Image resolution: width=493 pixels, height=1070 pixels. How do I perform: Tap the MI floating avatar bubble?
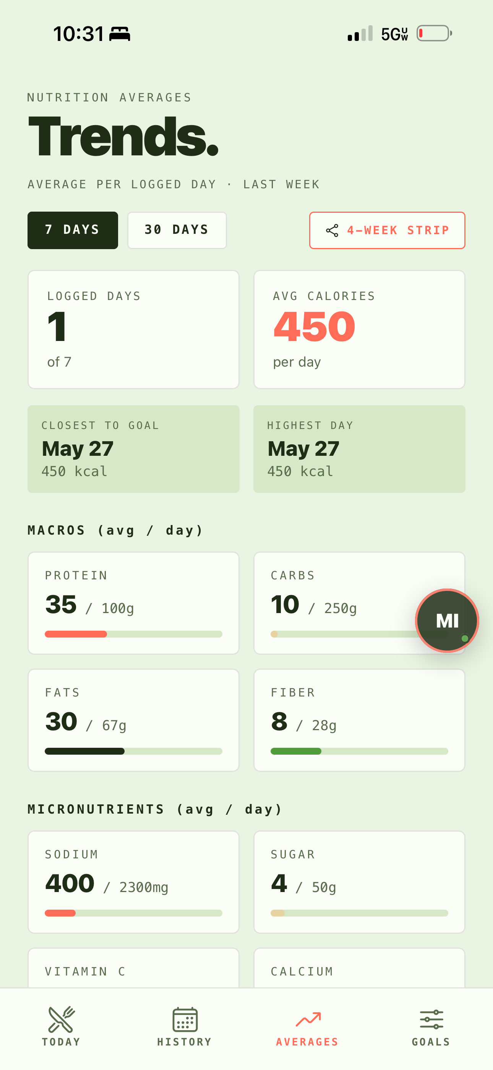pyautogui.click(x=447, y=621)
